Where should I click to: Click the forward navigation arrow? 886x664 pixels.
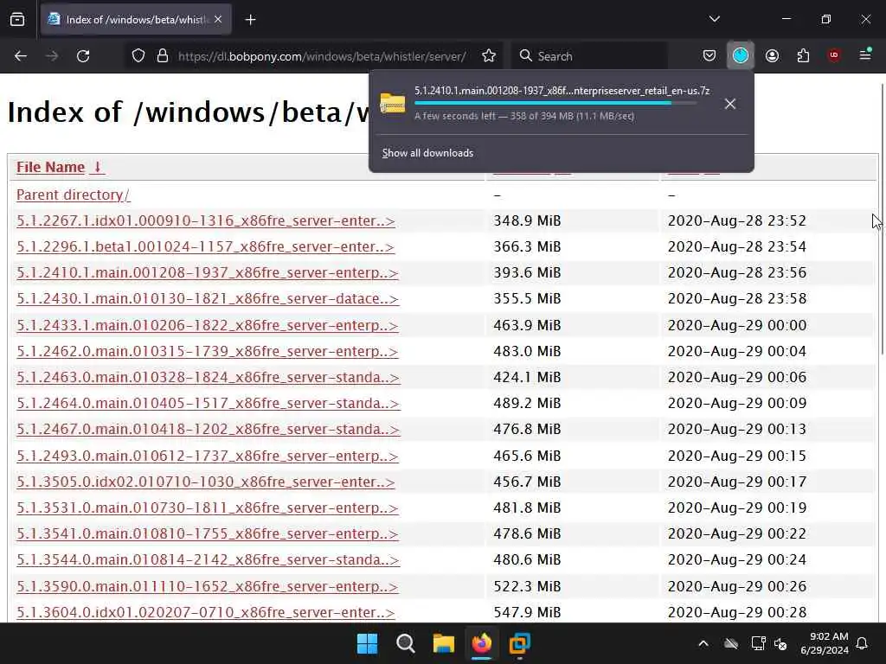pos(52,56)
